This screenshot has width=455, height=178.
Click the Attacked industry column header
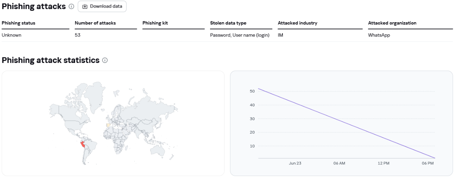tap(298, 23)
